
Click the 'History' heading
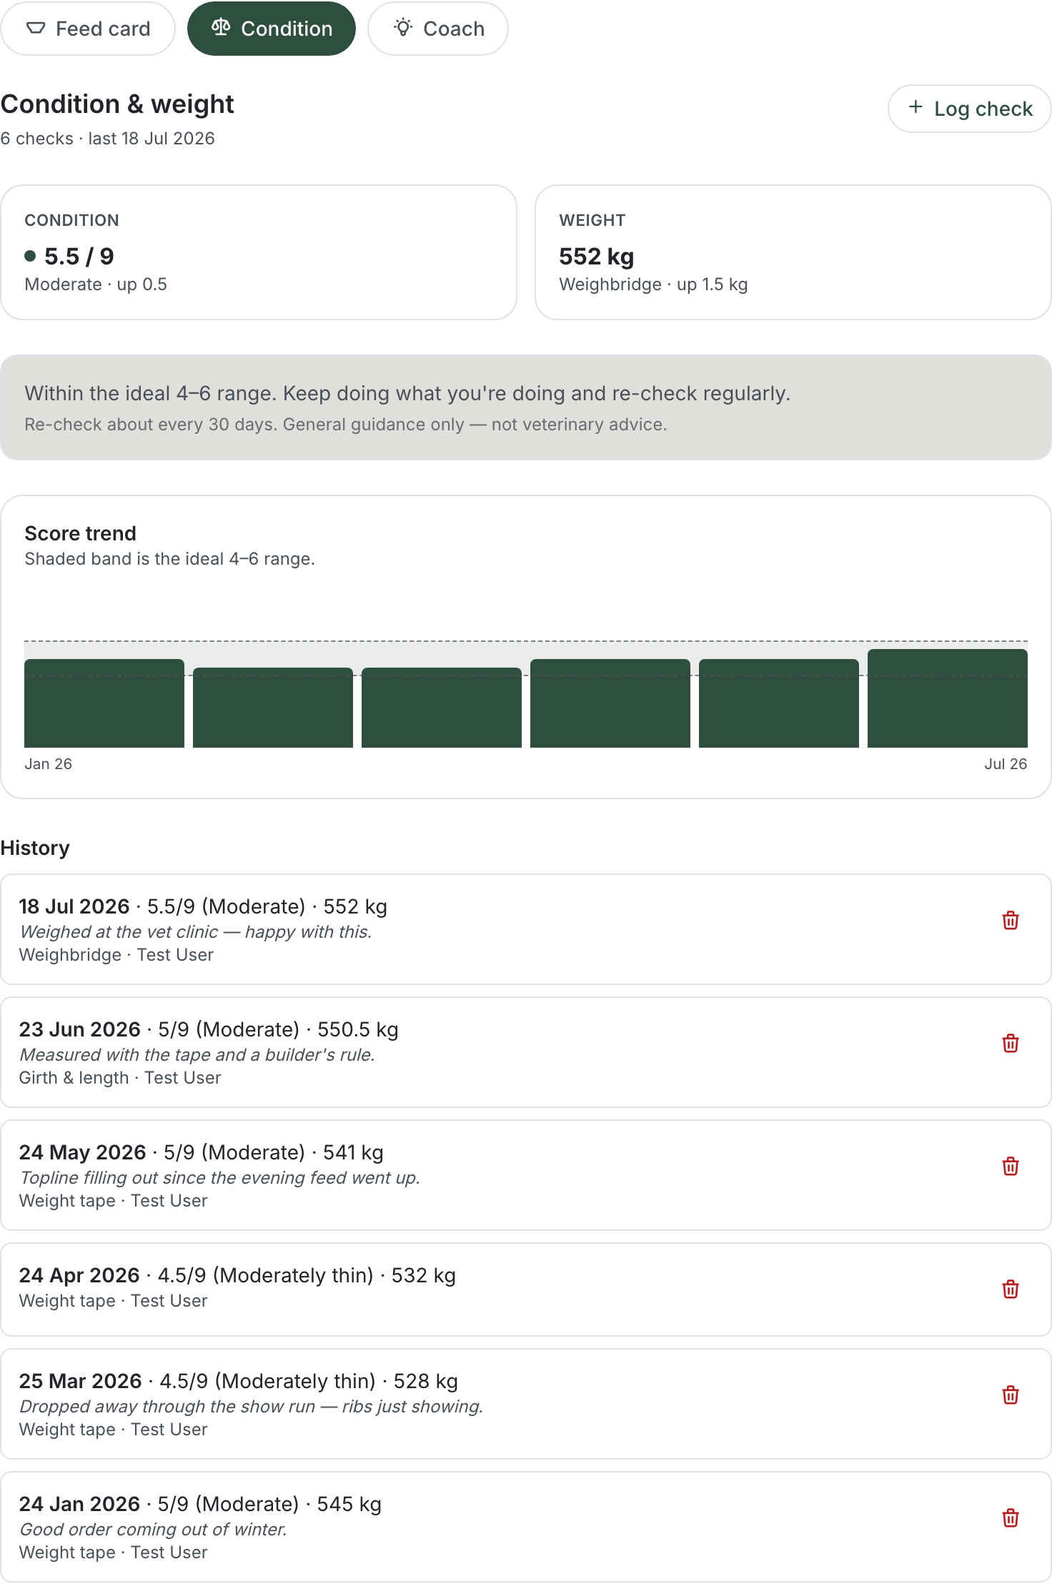click(x=35, y=848)
